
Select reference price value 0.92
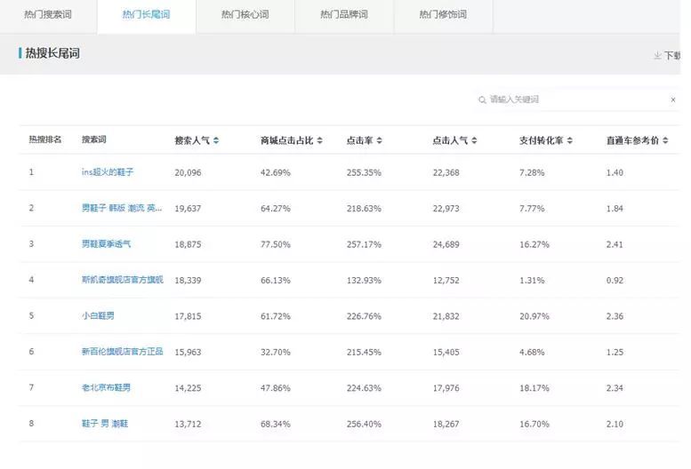point(615,281)
